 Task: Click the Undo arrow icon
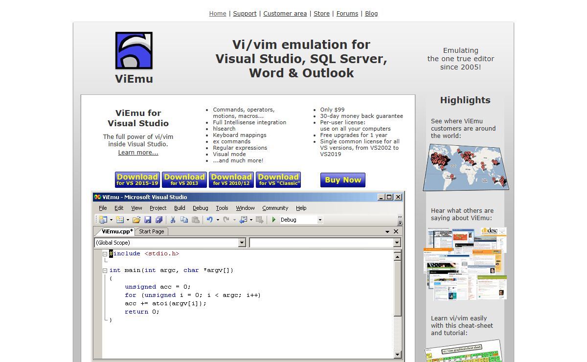tap(210, 220)
